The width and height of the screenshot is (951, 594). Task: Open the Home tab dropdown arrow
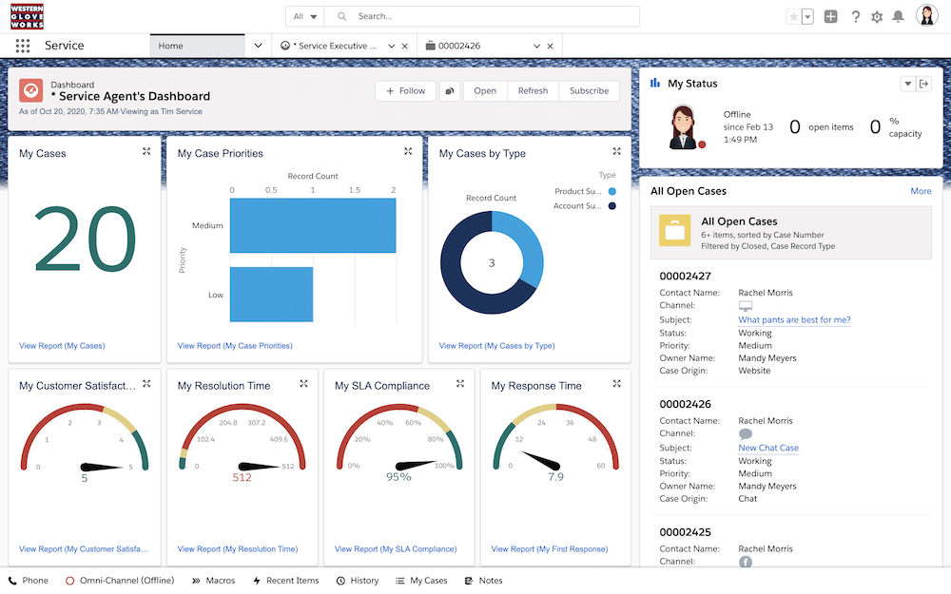tap(257, 45)
